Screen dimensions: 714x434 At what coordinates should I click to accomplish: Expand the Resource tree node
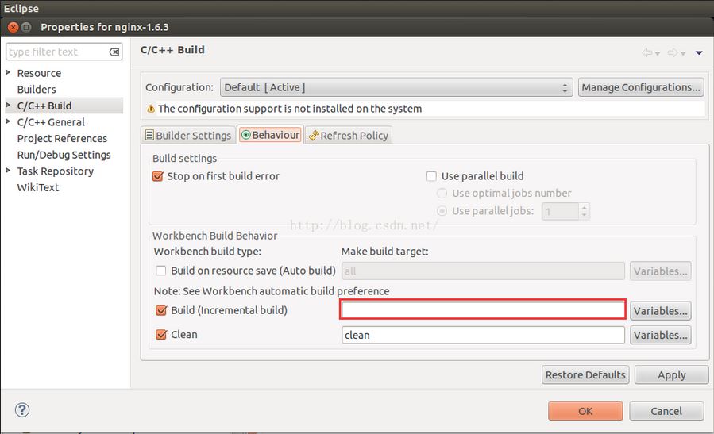point(8,72)
